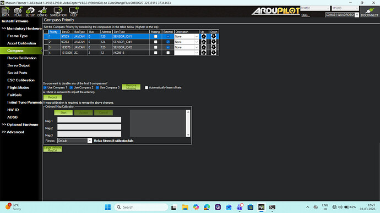This screenshot has height=213, width=380.
Task: Move compass priority 3 up
Action: [204, 47]
